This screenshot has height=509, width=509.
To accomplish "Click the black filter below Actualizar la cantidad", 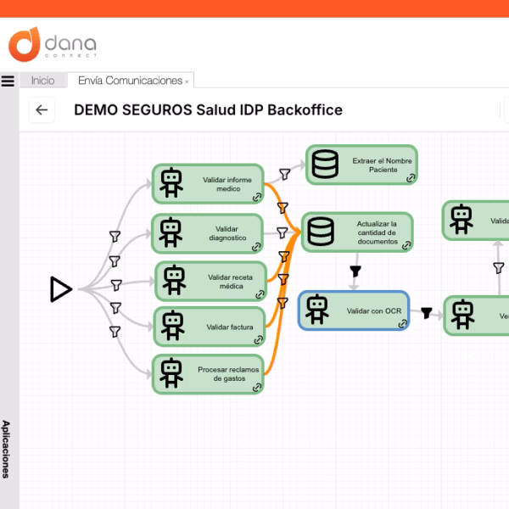I will (355, 271).
